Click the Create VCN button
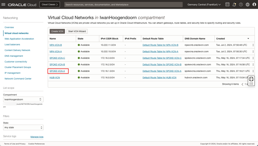The width and height of the screenshot is (258, 146). pos(57,31)
